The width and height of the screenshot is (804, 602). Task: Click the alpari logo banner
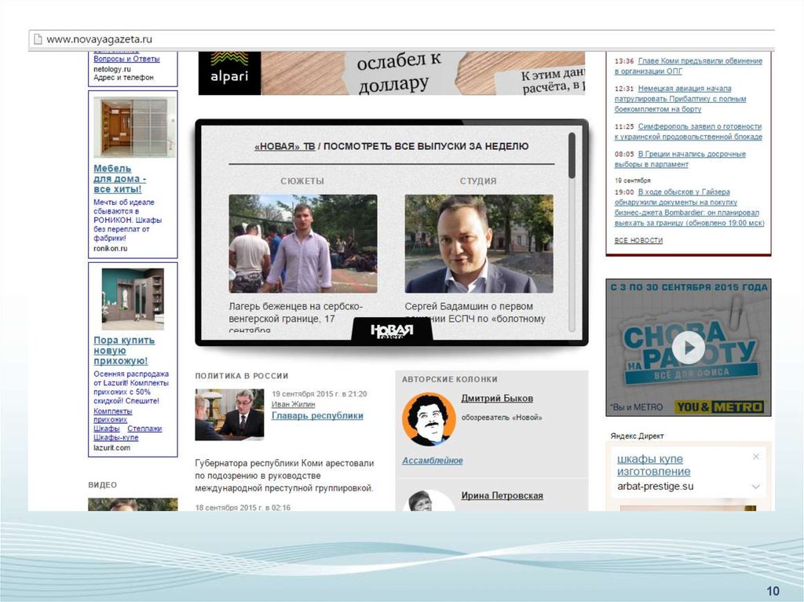click(x=230, y=73)
